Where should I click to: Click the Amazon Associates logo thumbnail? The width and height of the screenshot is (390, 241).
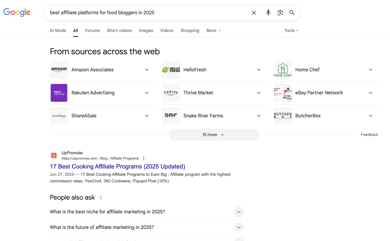coord(59,70)
